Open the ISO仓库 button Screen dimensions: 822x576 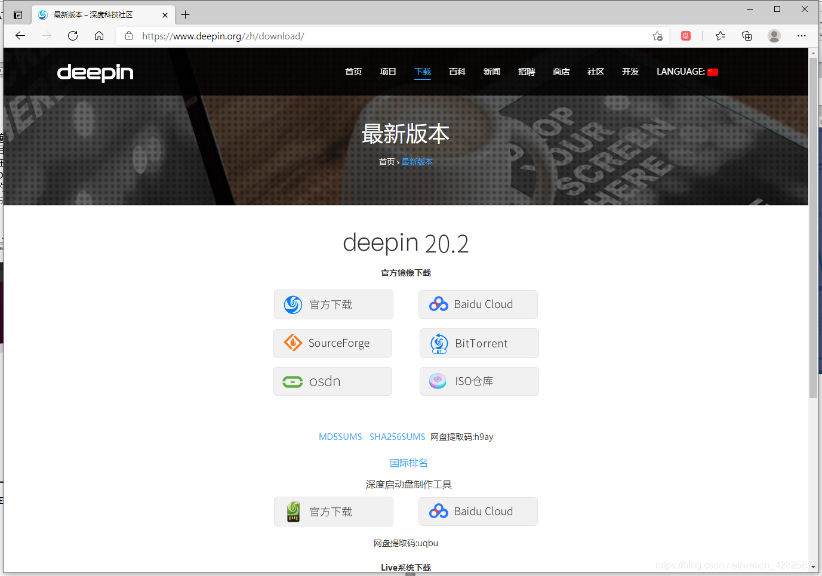(x=479, y=381)
